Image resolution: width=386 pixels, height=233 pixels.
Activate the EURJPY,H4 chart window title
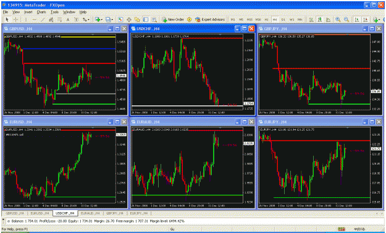coord(275,122)
